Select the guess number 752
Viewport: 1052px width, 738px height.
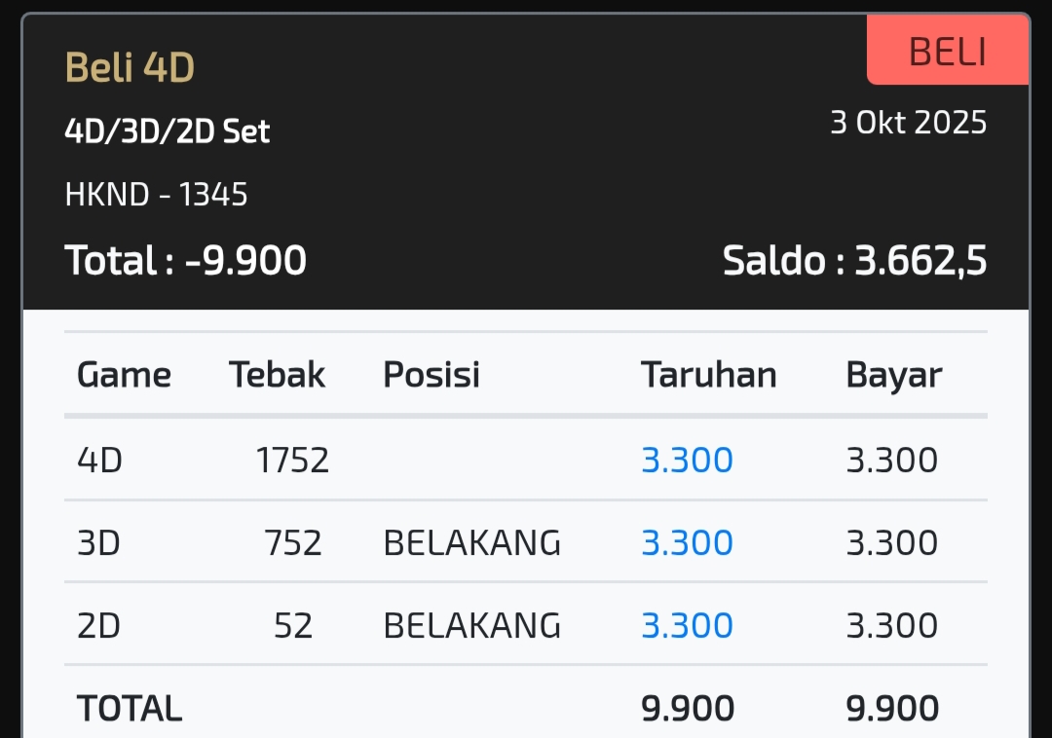pyautogui.click(x=292, y=542)
